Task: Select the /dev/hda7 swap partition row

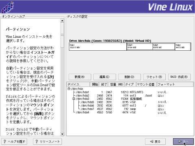Action: coord(130,109)
